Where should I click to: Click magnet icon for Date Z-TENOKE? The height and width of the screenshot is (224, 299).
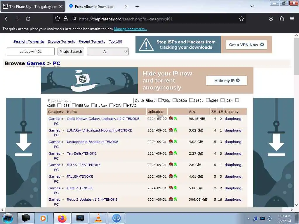[171, 188]
